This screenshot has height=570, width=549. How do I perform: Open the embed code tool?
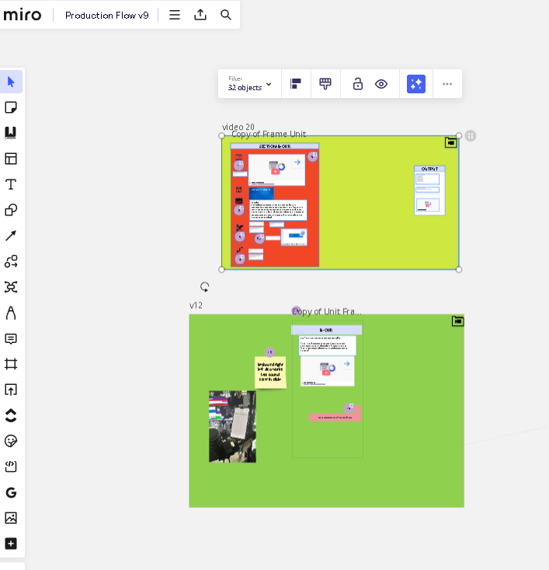coord(11,467)
